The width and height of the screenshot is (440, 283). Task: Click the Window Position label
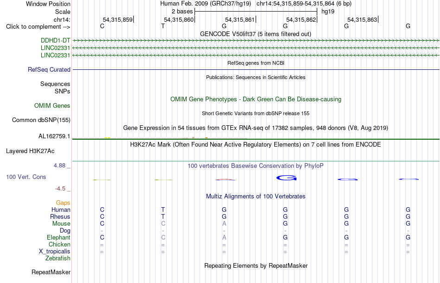(48, 4)
